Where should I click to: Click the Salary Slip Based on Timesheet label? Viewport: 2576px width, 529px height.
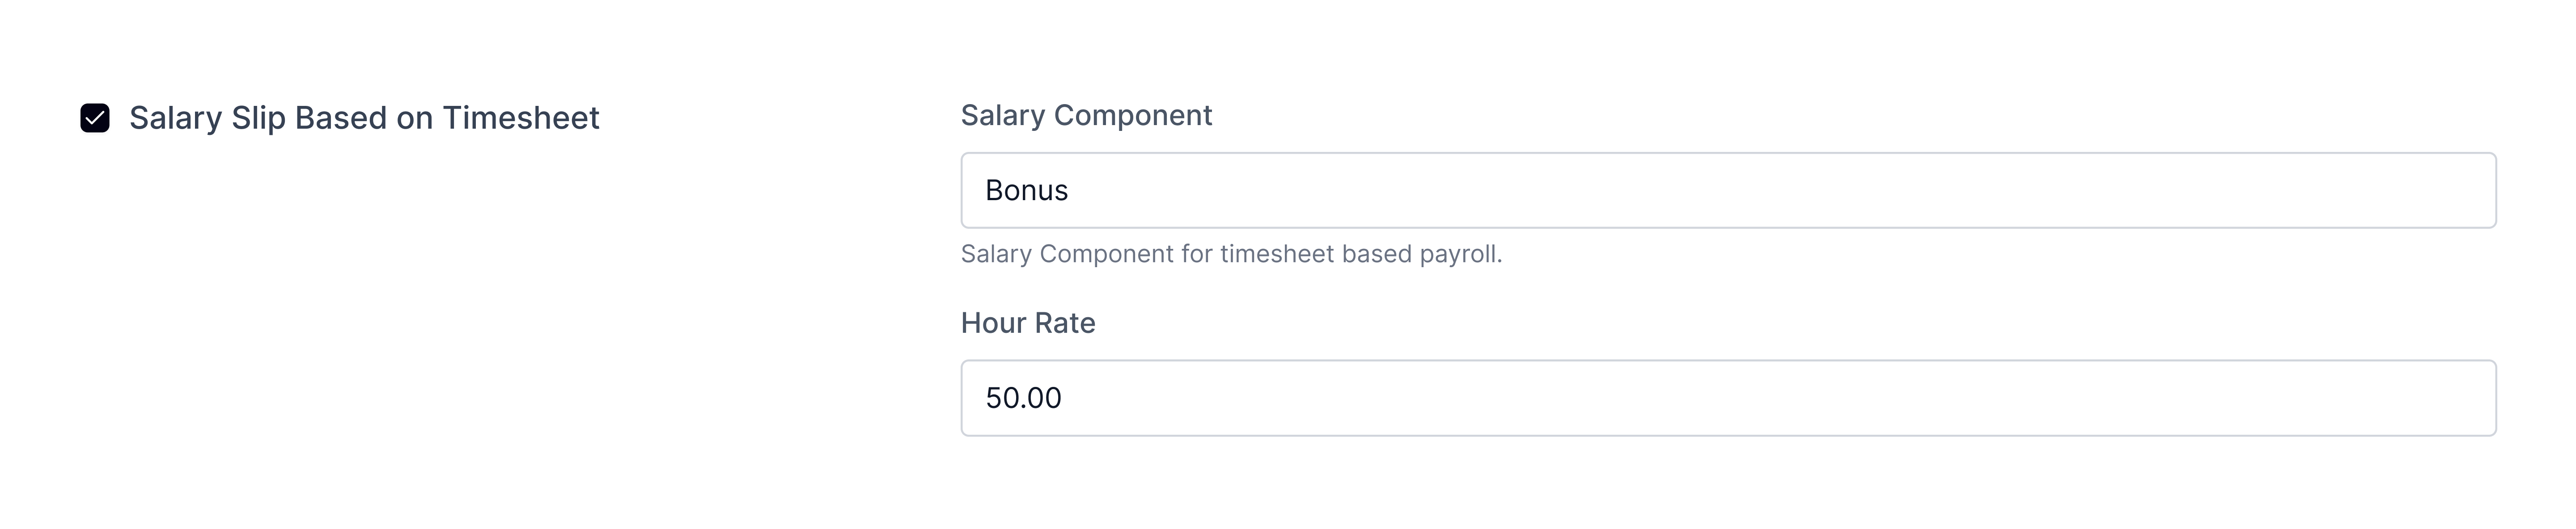click(x=365, y=119)
